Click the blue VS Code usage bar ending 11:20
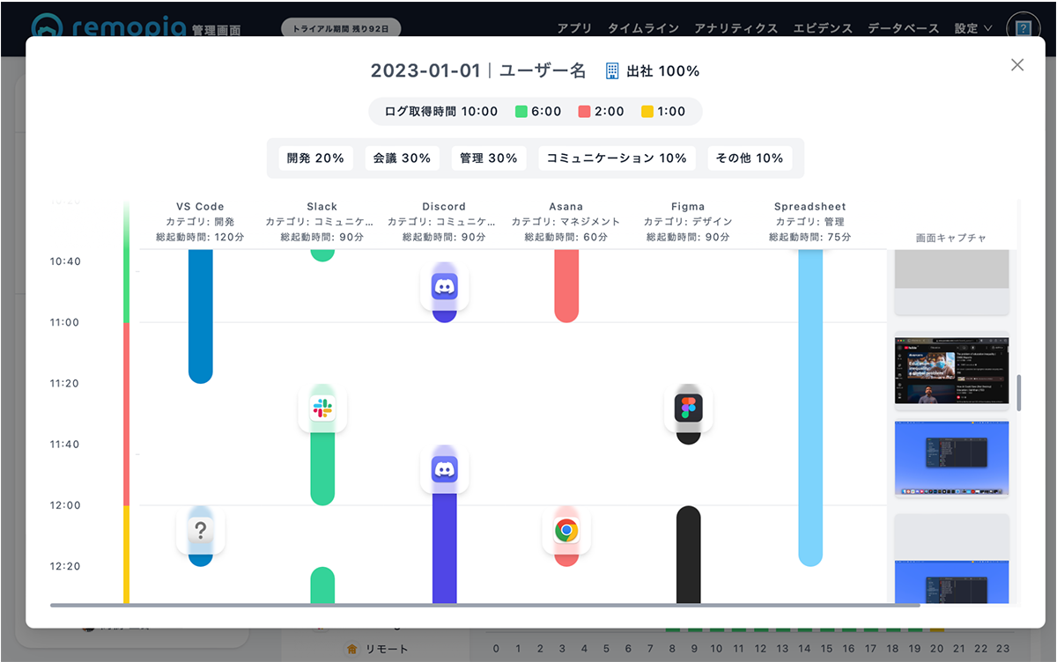This screenshot has height=662, width=1057. coord(201,316)
